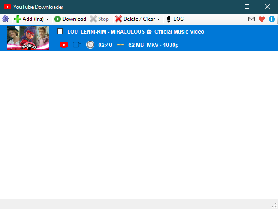Click the green plus Add icon
Viewport: 278px width, 209px height.
click(18, 19)
